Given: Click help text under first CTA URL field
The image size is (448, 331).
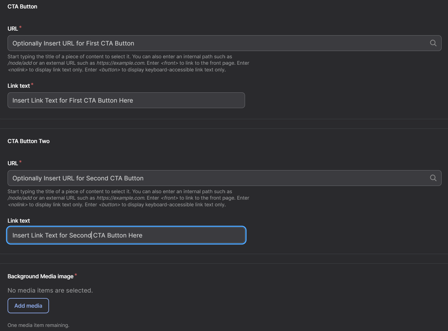Looking at the screenshot, I should (128, 63).
